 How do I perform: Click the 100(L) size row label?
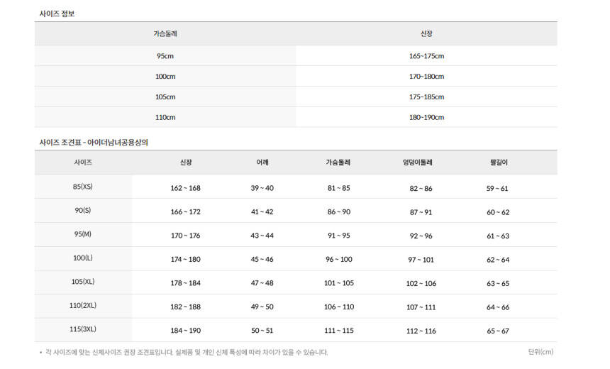point(83,258)
